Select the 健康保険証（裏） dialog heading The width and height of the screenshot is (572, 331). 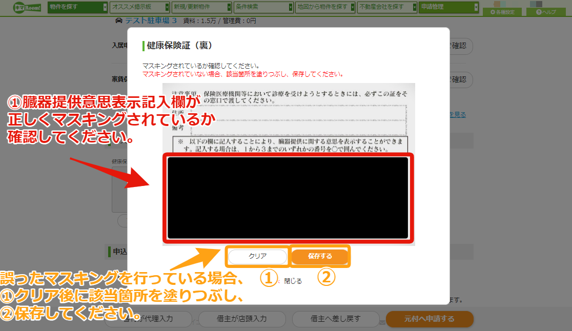point(179,46)
